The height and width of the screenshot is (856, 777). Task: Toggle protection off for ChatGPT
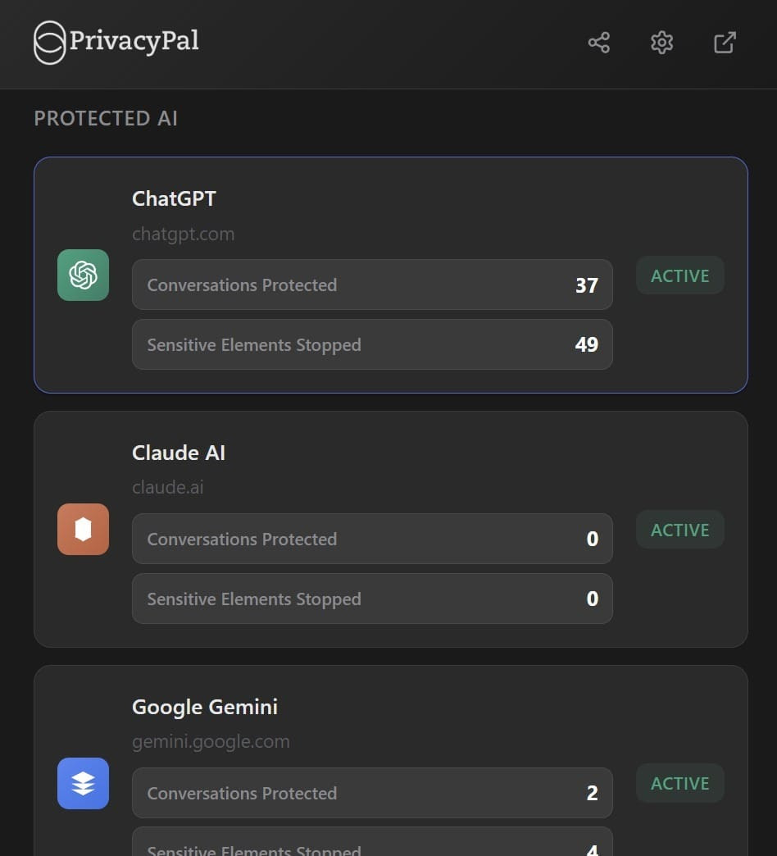coord(679,275)
